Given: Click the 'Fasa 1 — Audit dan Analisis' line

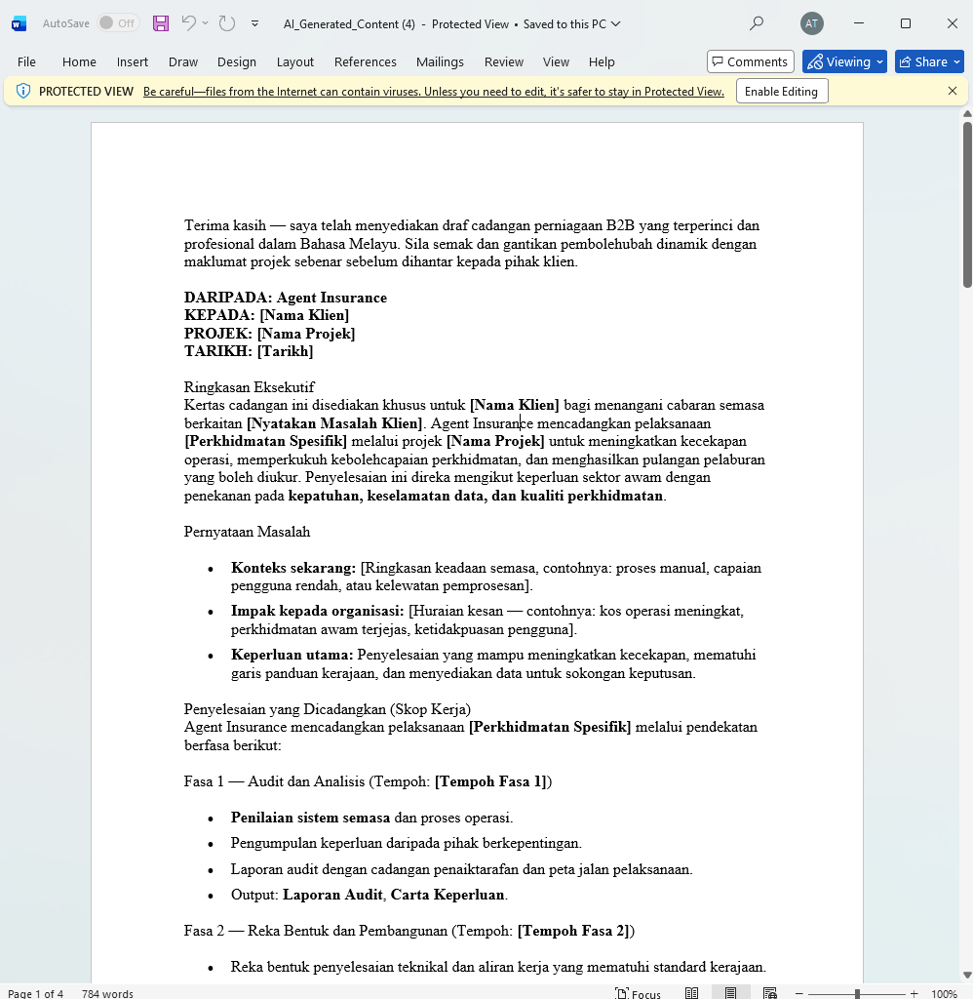Looking at the screenshot, I should [x=369, y=781].
